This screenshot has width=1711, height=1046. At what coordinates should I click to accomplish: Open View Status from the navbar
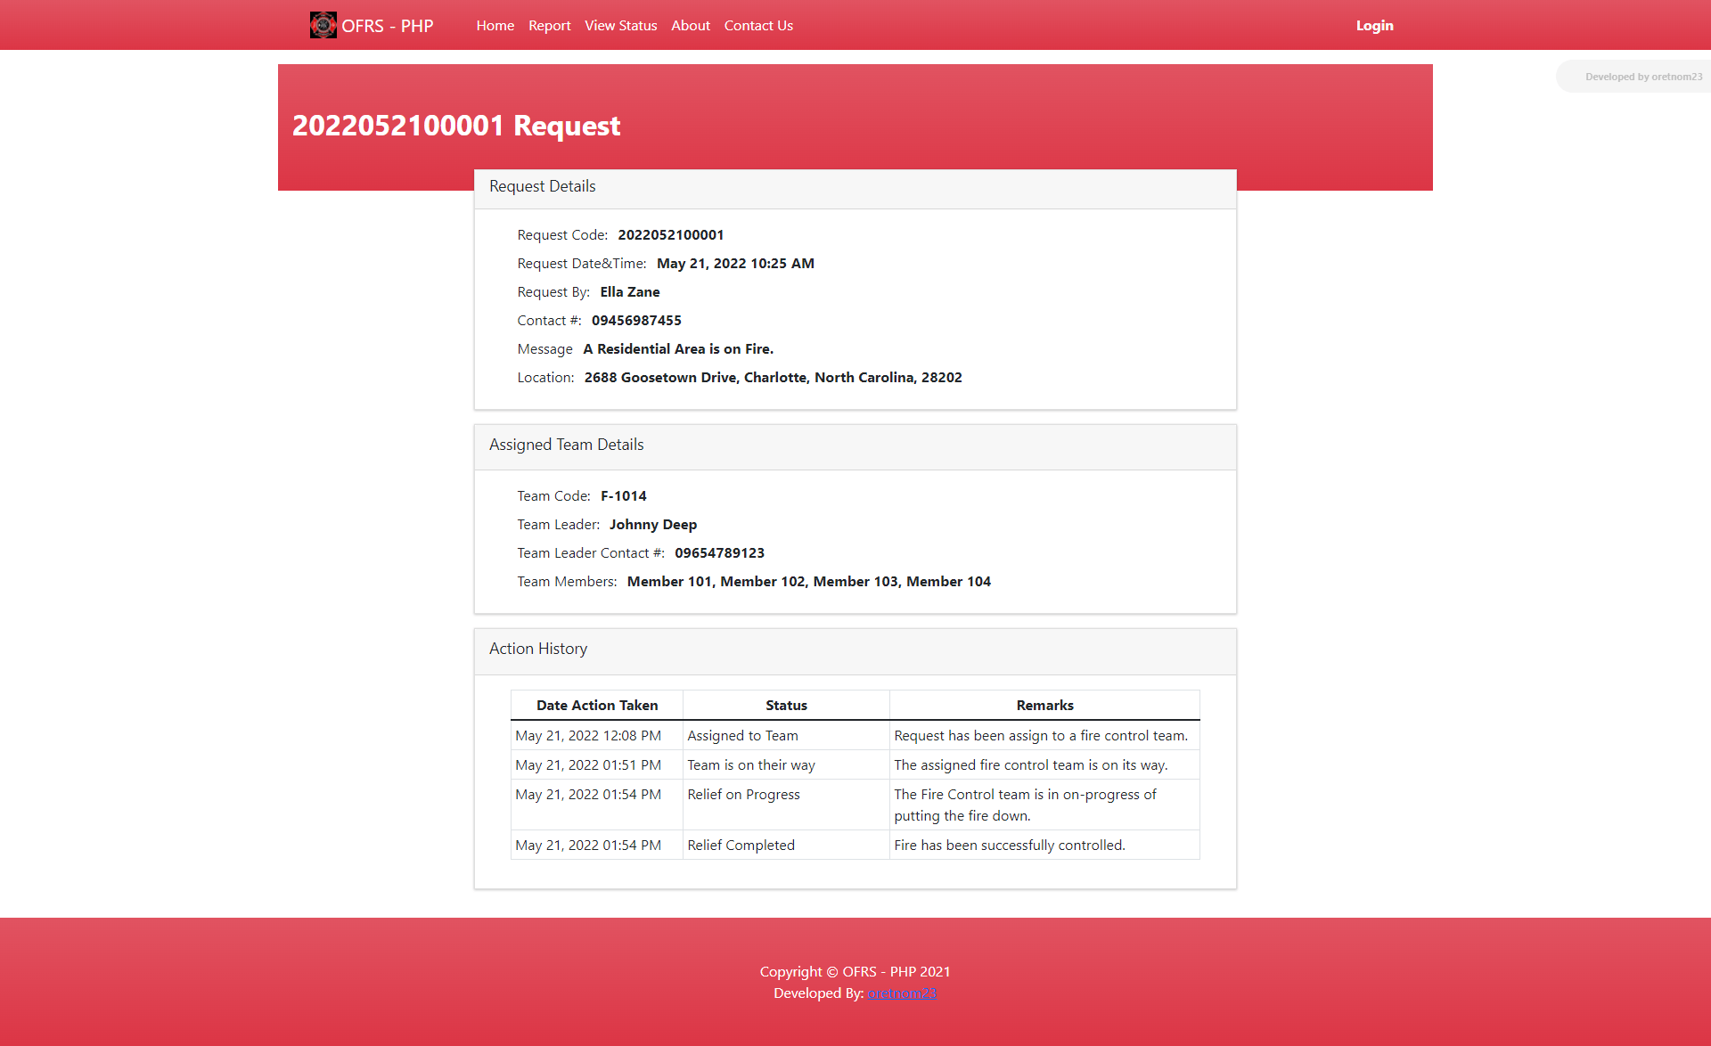[620, 25]
